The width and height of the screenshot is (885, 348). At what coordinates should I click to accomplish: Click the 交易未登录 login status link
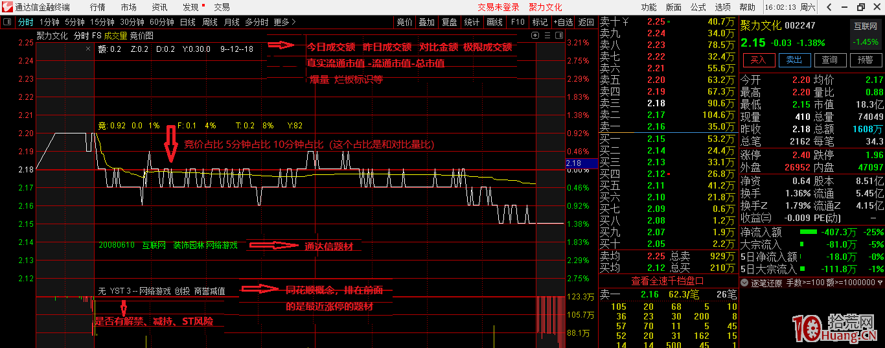coord(498,7)
